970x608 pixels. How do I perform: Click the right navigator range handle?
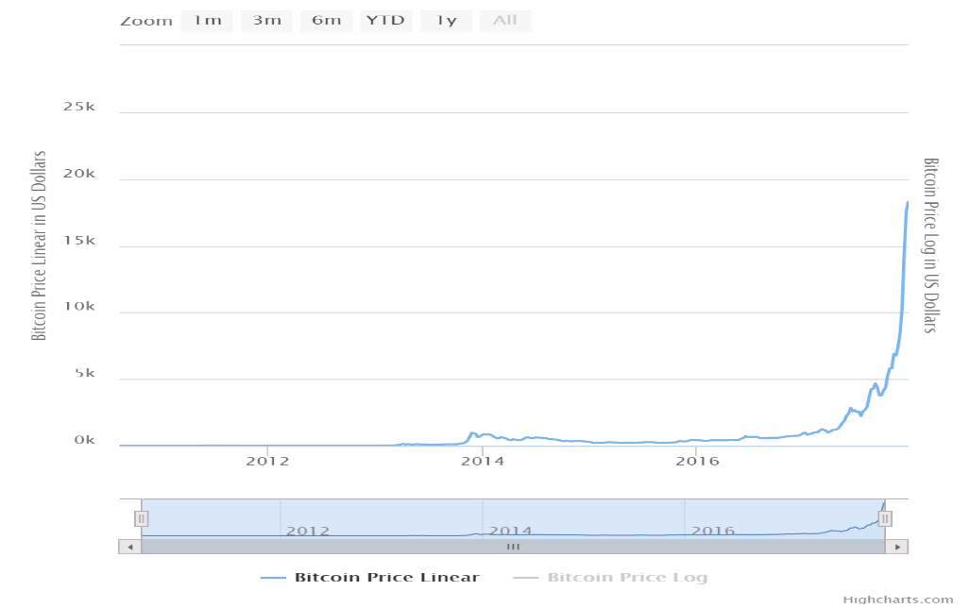point(885,518)
